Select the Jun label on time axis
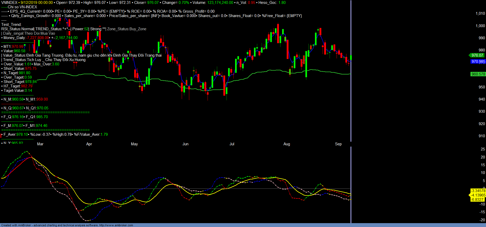Image resolution: width=486 pixels, height=227 pixels. [185, 144]
